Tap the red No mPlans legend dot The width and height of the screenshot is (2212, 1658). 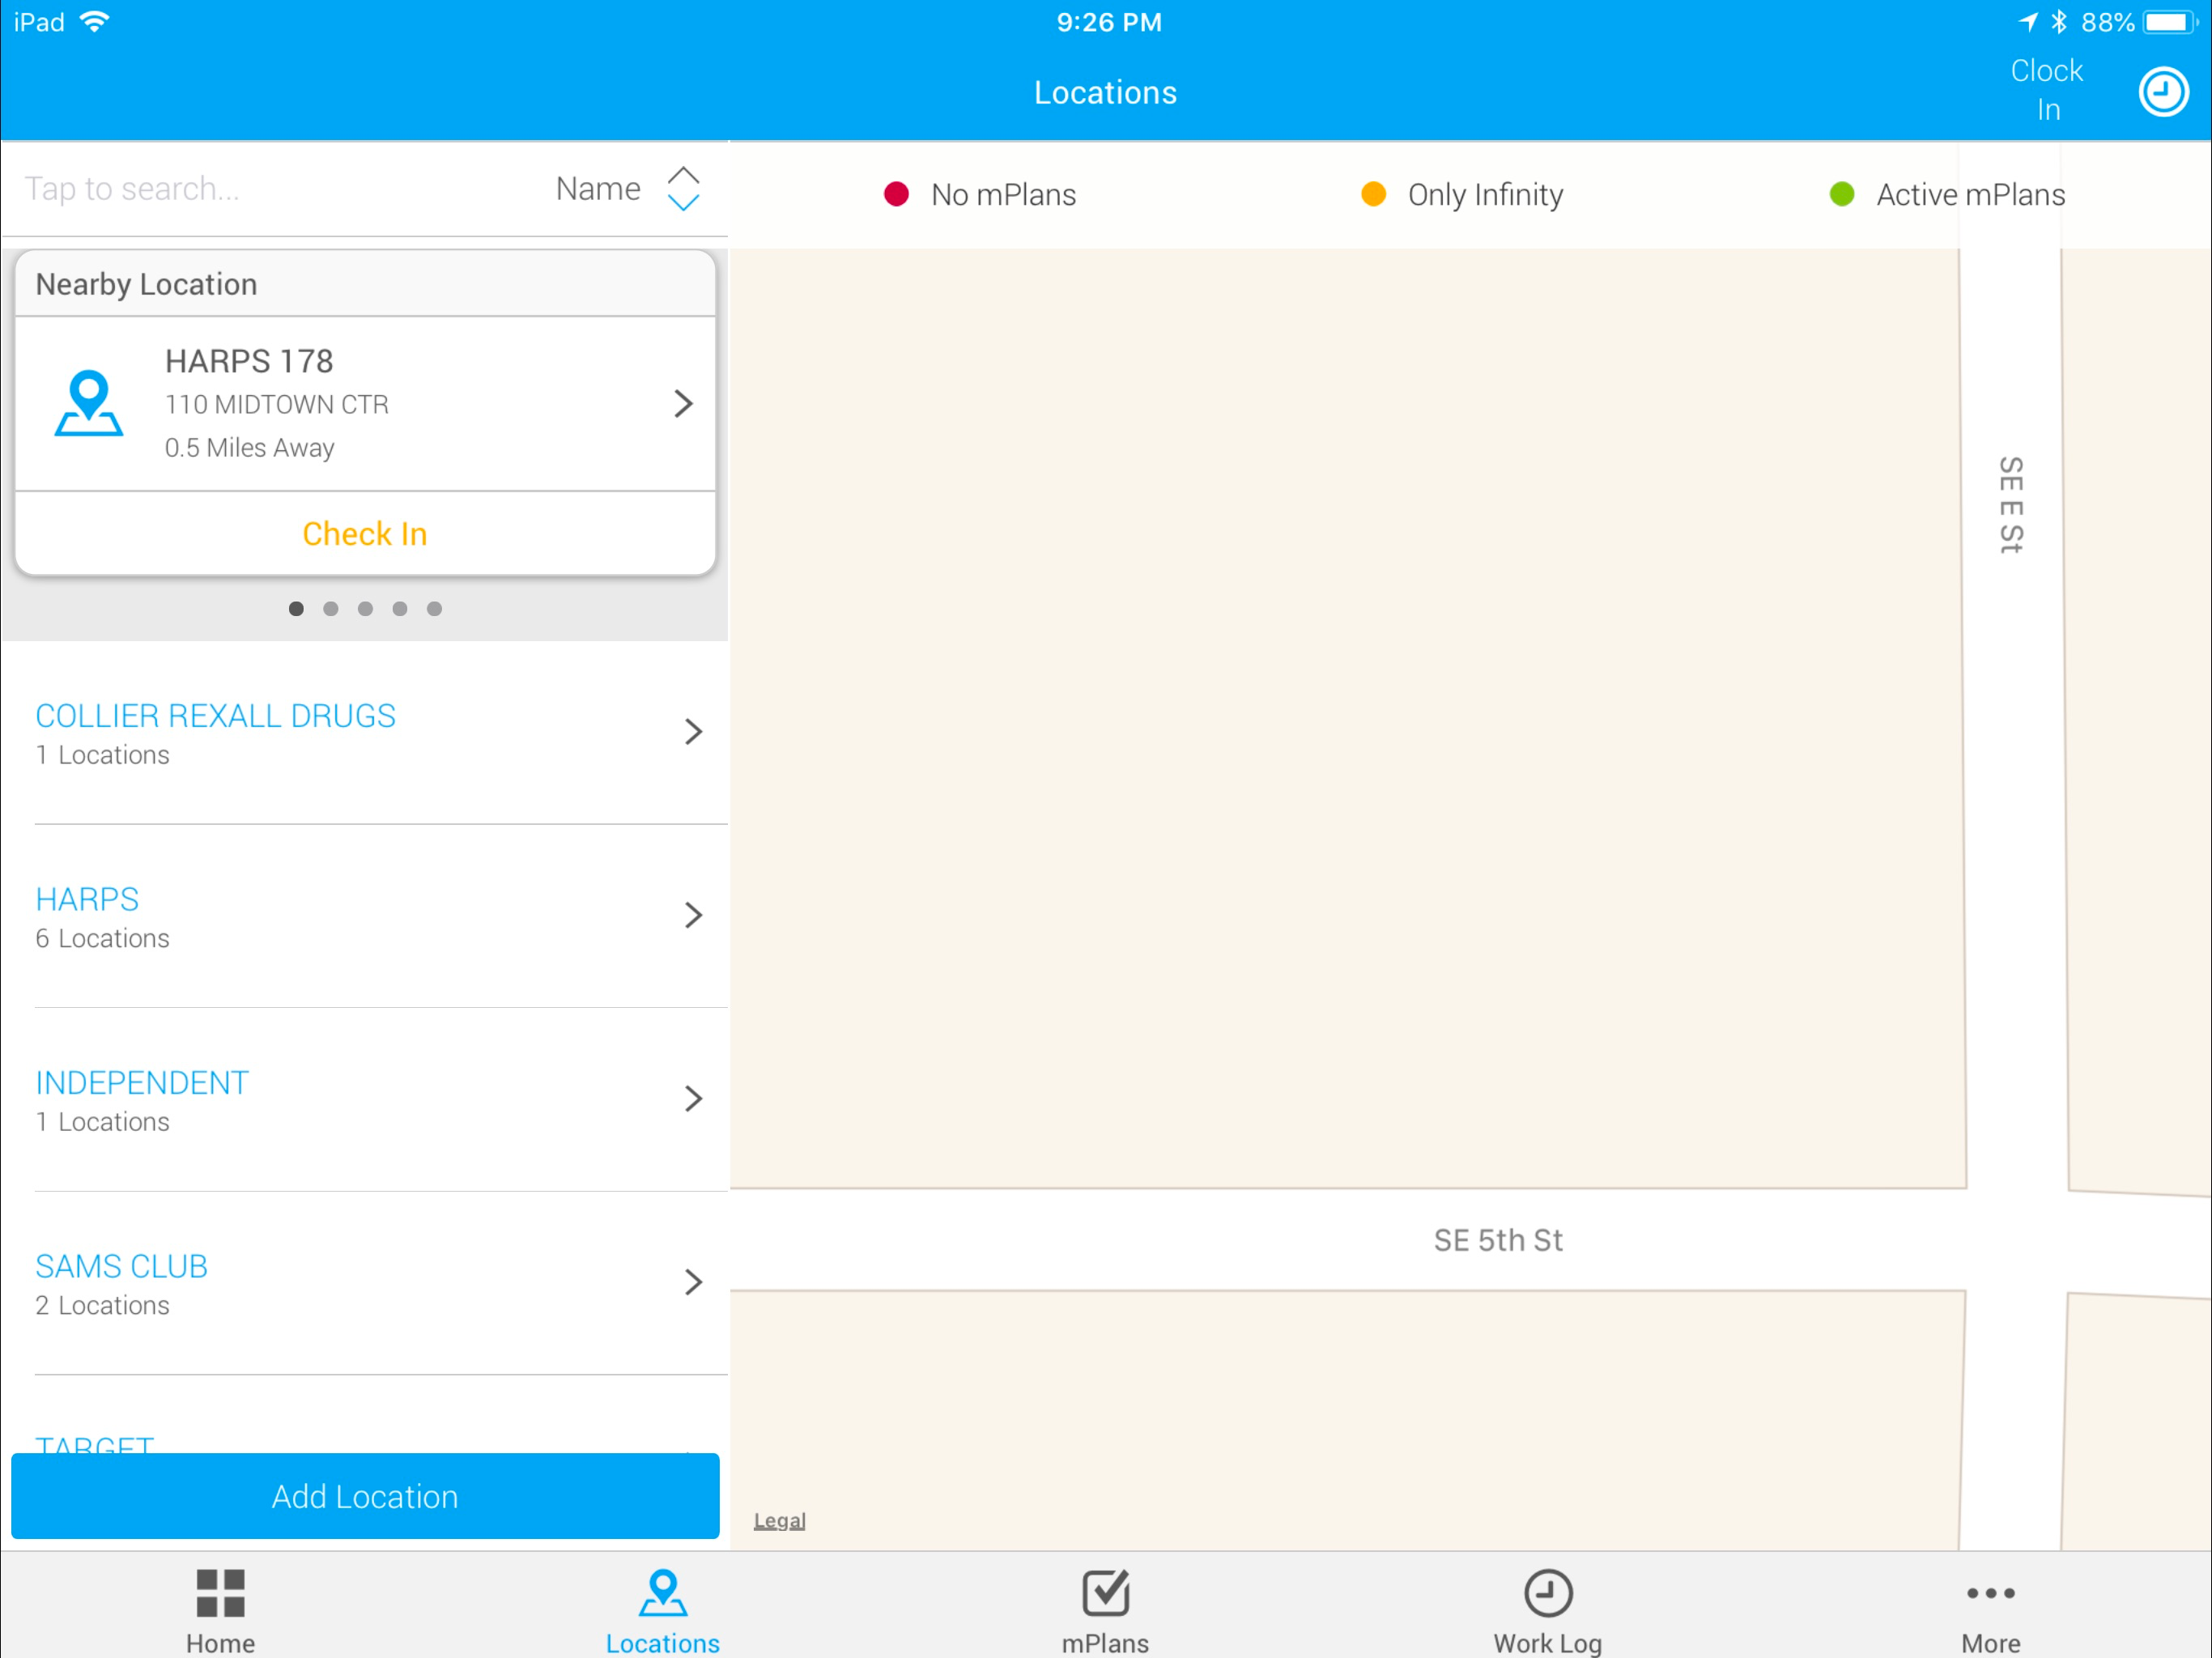click(x=896, y=194)
